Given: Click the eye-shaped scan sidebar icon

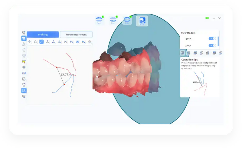Looking at the screenshot, I should point(24,67).
